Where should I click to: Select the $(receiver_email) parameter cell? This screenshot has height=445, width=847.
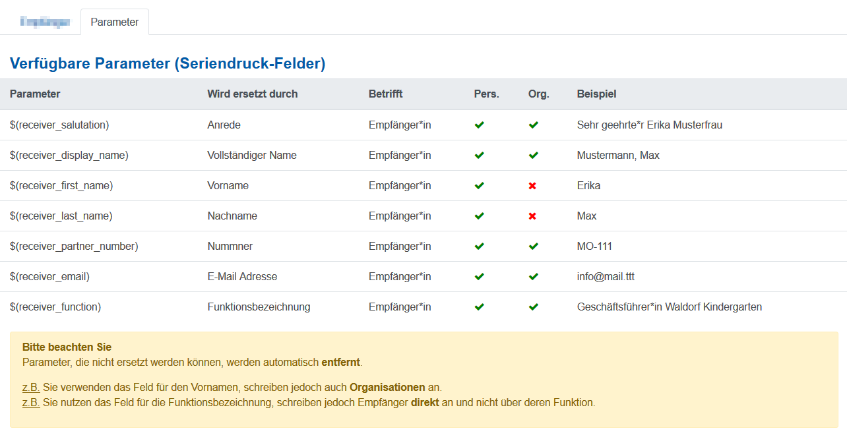point(49,277)
